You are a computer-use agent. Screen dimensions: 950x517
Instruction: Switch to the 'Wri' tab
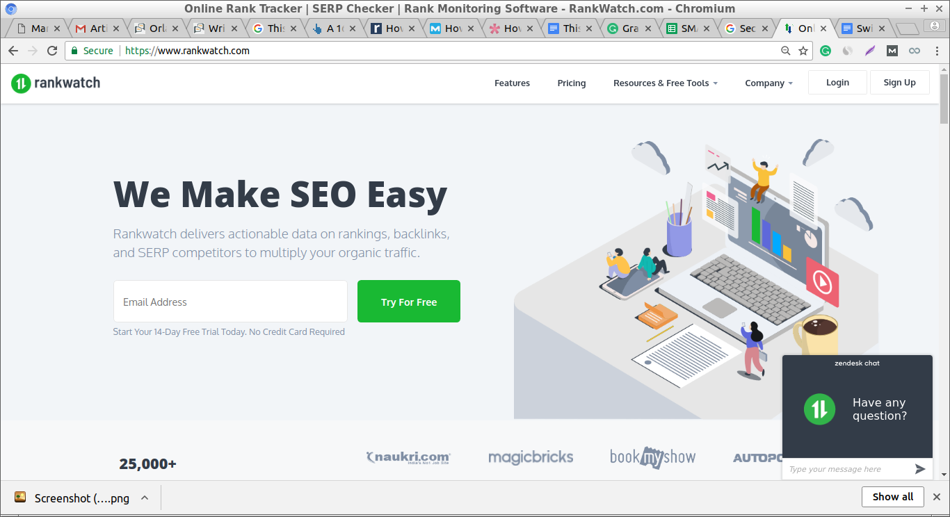[x=214, y=28]
